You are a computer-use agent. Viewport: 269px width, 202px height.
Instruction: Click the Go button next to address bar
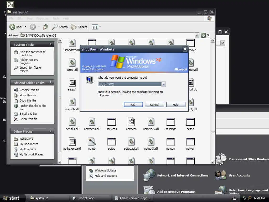point(206,36)
